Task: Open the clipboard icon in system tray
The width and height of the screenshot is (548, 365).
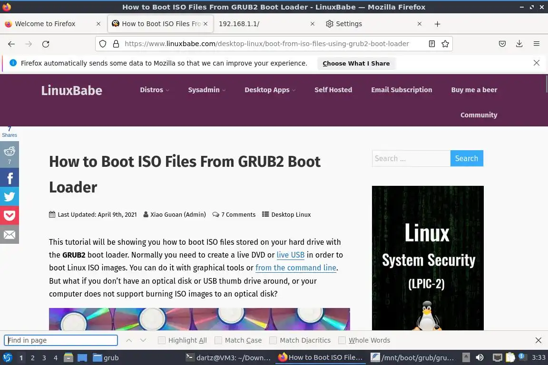Action: (x=510, y=357)
